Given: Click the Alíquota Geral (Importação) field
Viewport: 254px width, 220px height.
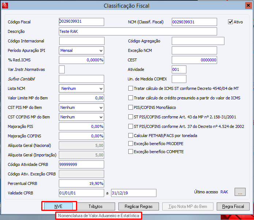Looking at the screenshot, I should (x=81, y=155).
